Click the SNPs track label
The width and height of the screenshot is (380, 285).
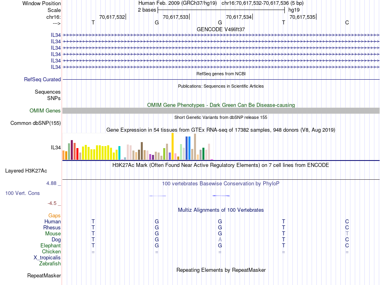pos(54,98)
